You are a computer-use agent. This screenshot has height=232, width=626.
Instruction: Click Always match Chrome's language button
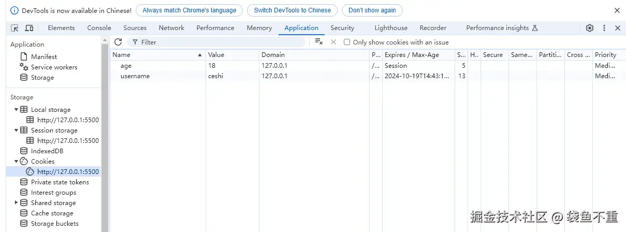[x=190, y=10]
